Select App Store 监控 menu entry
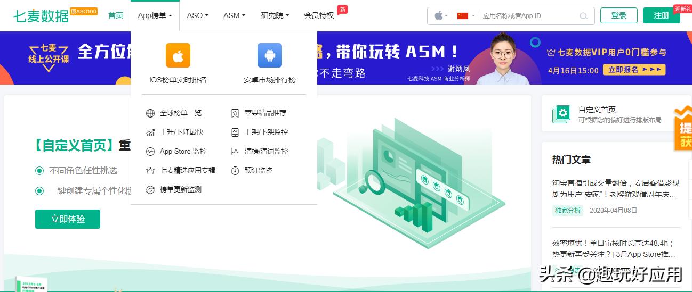The image size is (692, 292). point(183,151)
